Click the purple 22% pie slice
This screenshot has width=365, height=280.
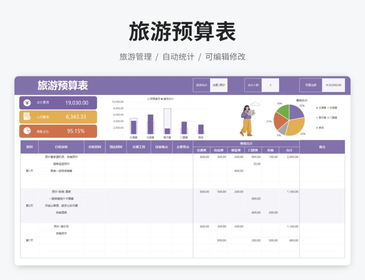(296, 112)
